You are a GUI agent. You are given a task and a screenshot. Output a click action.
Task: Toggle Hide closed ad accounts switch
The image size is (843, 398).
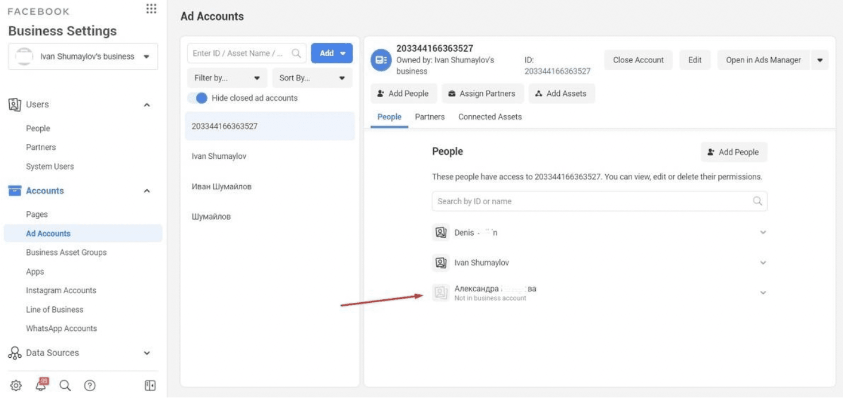click(197, 98)
